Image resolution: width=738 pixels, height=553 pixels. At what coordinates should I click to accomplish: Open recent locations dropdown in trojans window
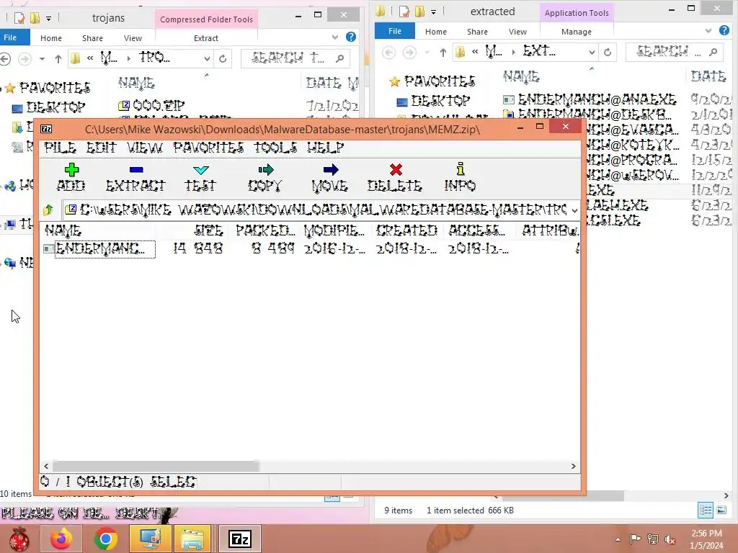click(x=42, y=59)
